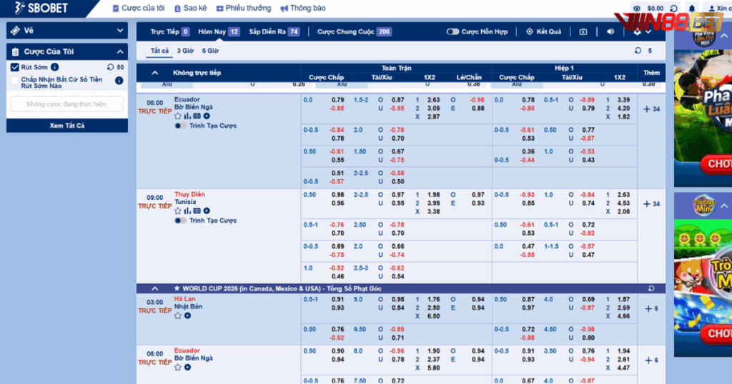Refresh my bets with the 50 counter
This screenshot has width=732, height=384.
coord(110,67)
